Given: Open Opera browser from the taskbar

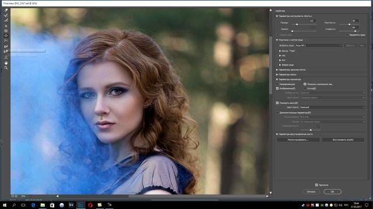Looking at the screenshot, I should click(90, 205).
